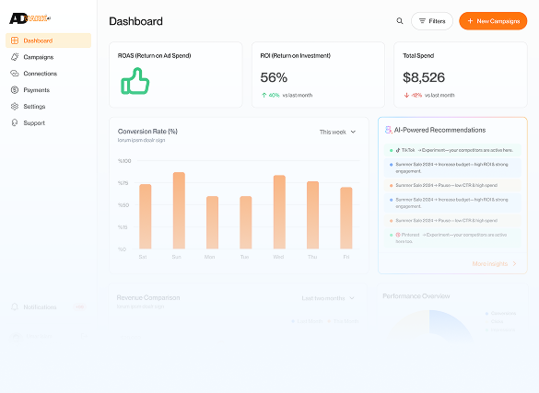The image size is (539, 393).
Task: Click the Notifications bell icon
Action: [x=15, y=306]
